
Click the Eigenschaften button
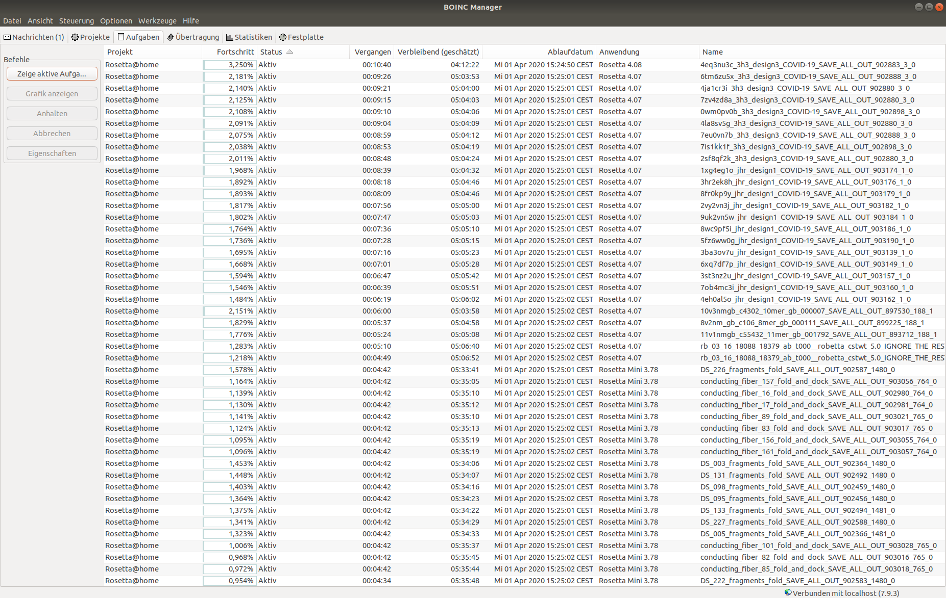tap(52, 153)
